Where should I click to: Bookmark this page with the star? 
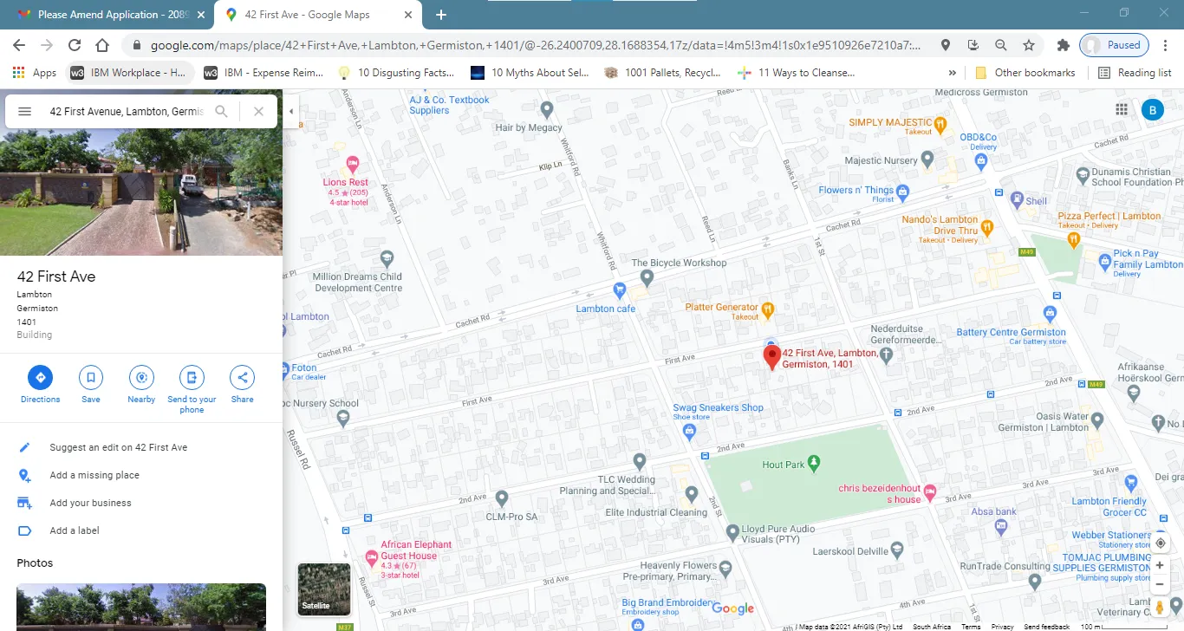[x=1029, y=45]
